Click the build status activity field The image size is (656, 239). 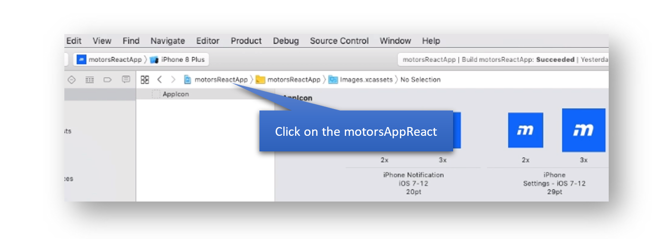pyautogui.click(x=503, y=60)
